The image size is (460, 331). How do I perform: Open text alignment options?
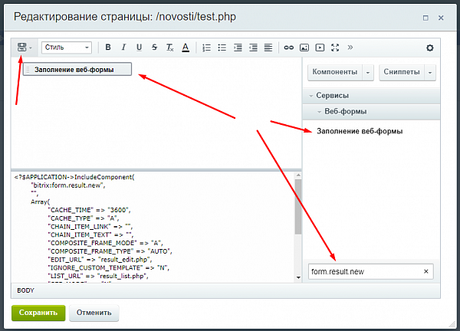(268, 48)
